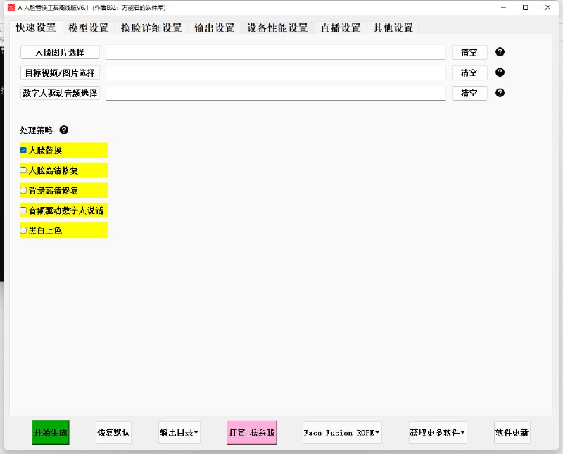Tick the 音频驱动数字人说话 checkbox
The height and width of the screenshot is (454, 563).
point(24,210)
